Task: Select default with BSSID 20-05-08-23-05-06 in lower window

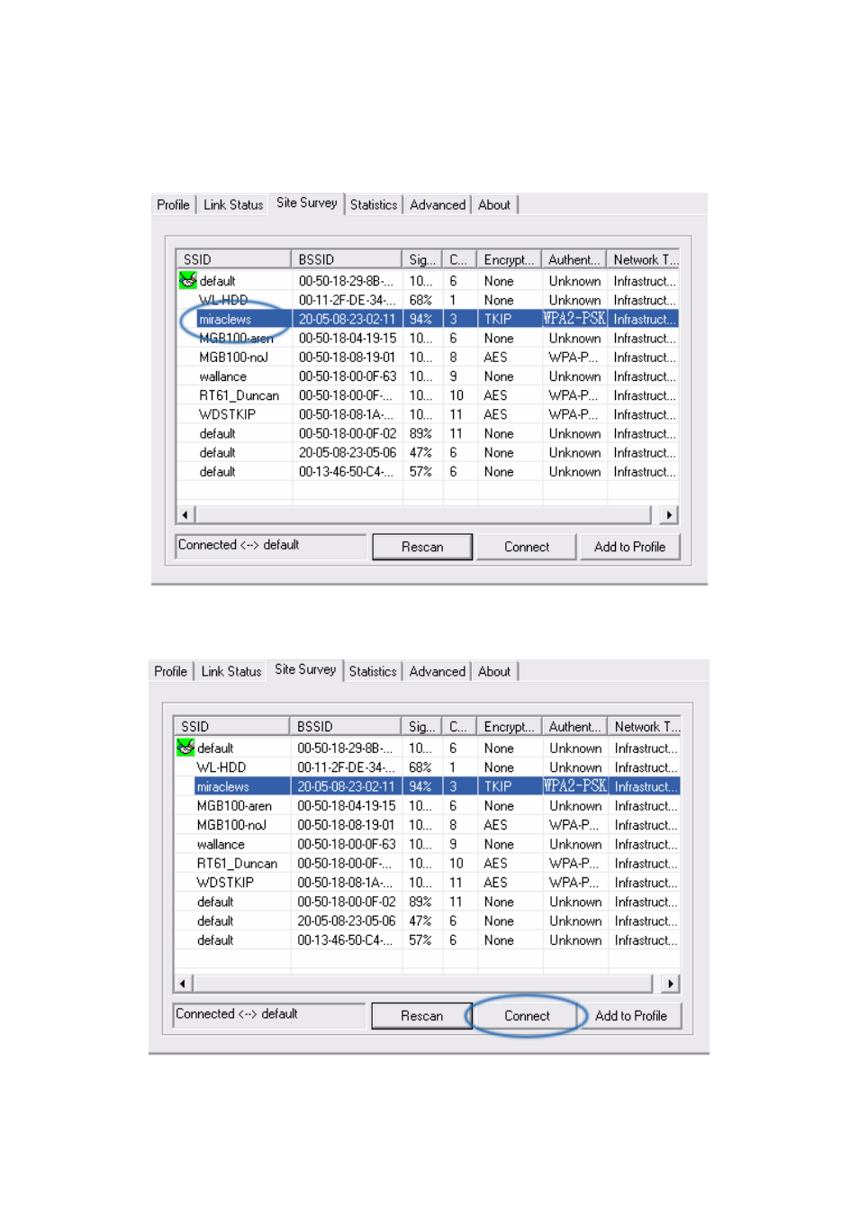Action: 427,921
